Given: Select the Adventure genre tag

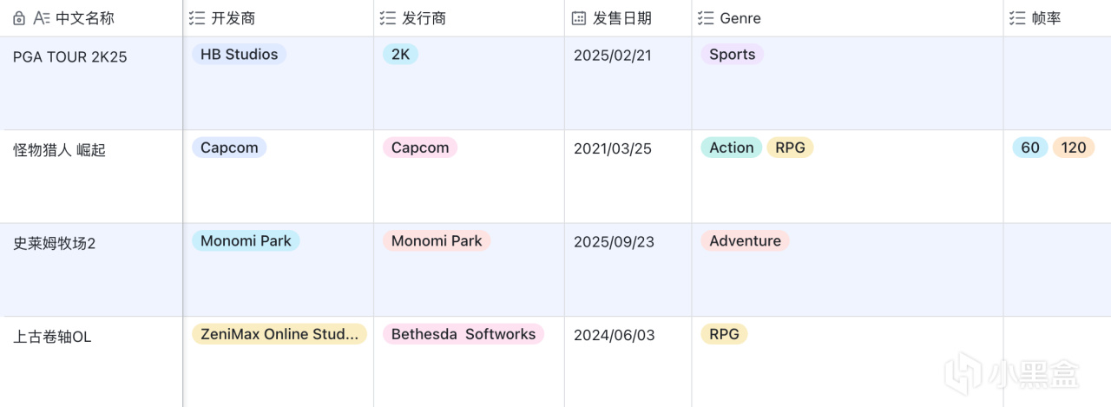Looking at the screenshot, I should pos(745,241).
